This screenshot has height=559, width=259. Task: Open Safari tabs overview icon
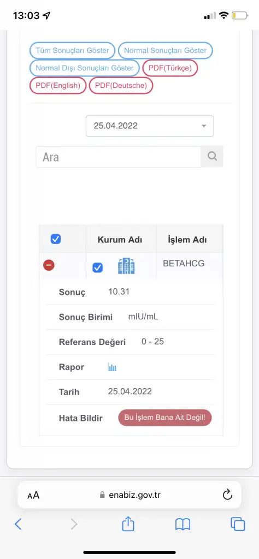[238, 524]
